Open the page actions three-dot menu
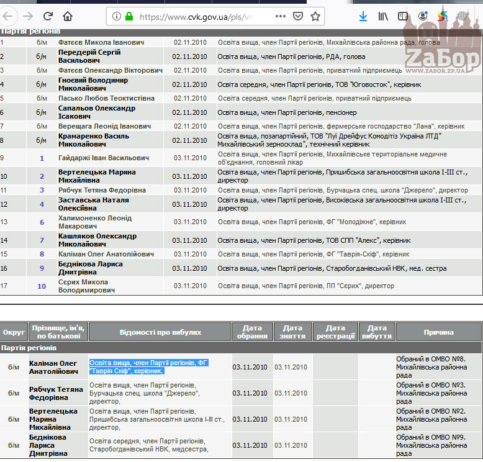Viewport: 483px width, 462px height. [x=281, y=16]
